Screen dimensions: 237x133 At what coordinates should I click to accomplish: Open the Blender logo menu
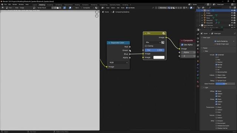coord(2,4)
